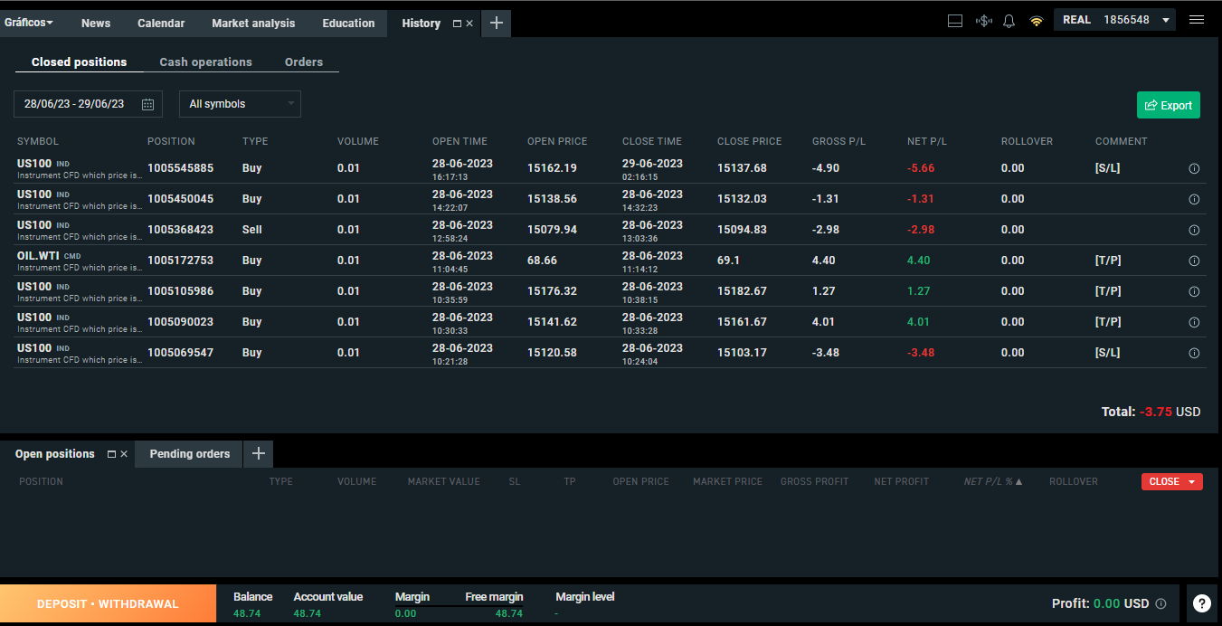Screen dimensions: 1222x626
Task: Click the Deposit · Withdrawal button
Action: [108, 603]
